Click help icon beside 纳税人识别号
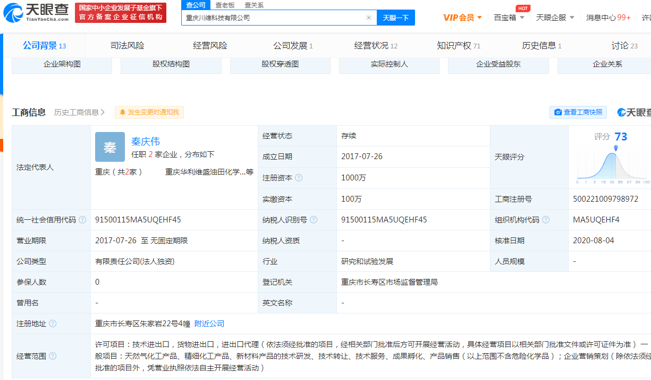This screenshot has height=380, width=651. 314,220
